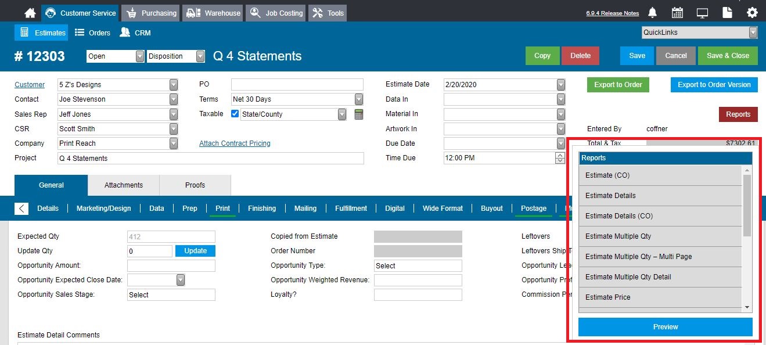This screenshot has height=345, width=766.
Task: Click the Time Due stepper arrows
Action: [x=560, y=158]
